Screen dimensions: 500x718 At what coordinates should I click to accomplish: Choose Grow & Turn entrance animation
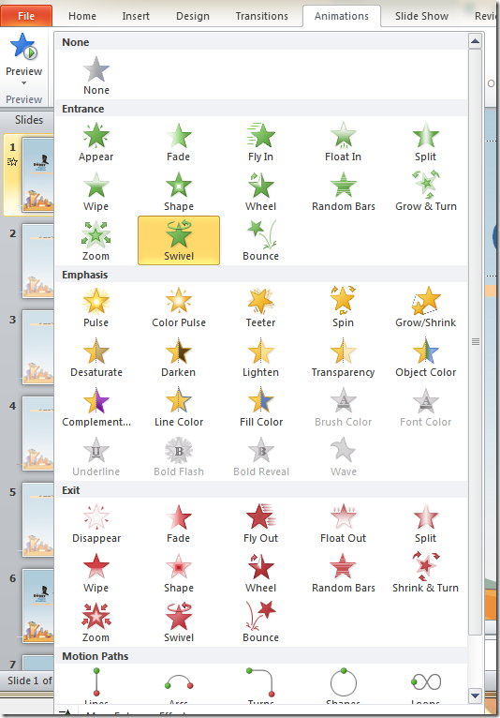[425, 191]
